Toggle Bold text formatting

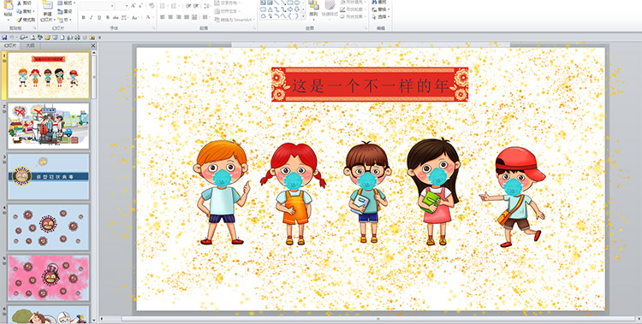pyautogui.click(x=84, y=18)
